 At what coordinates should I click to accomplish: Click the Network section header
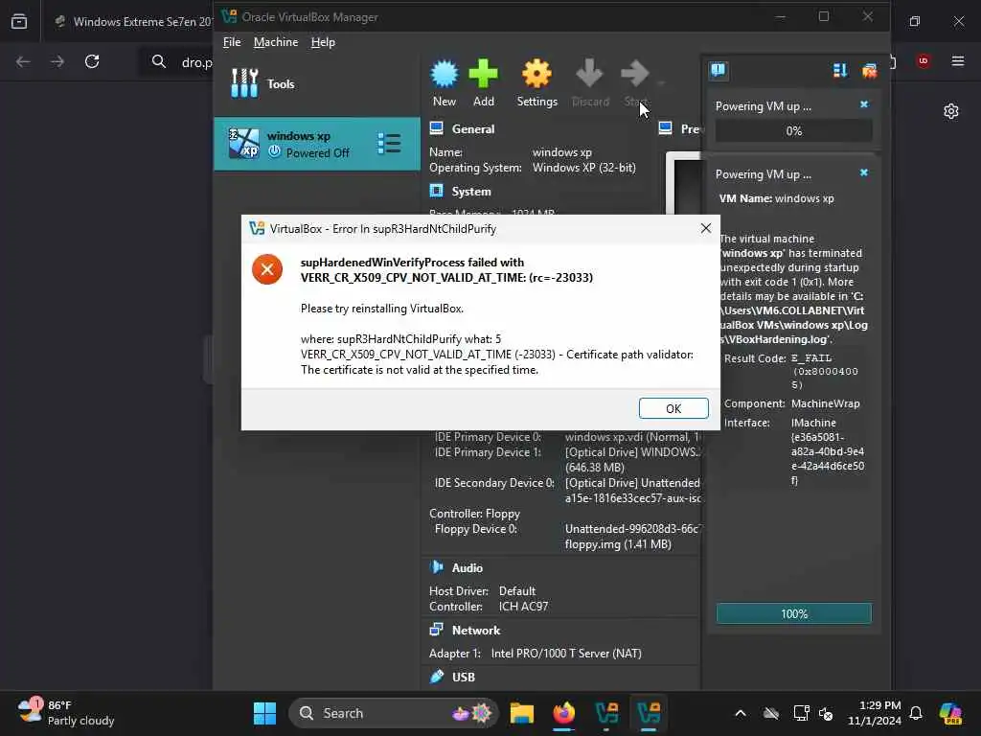pos(476,631)
